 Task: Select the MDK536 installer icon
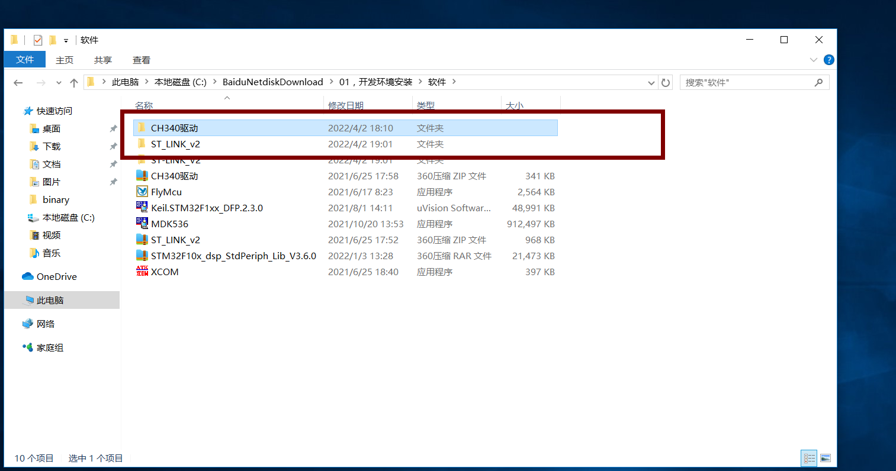(x=142, y=224)
